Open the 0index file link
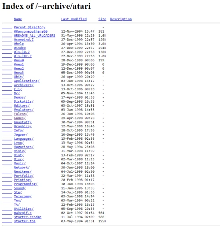220x245 pixels. (x=20, y=48)
